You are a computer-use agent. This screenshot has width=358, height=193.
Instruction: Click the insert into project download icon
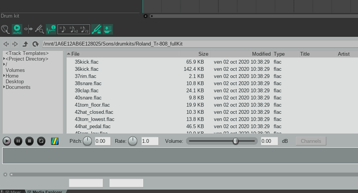107,29
